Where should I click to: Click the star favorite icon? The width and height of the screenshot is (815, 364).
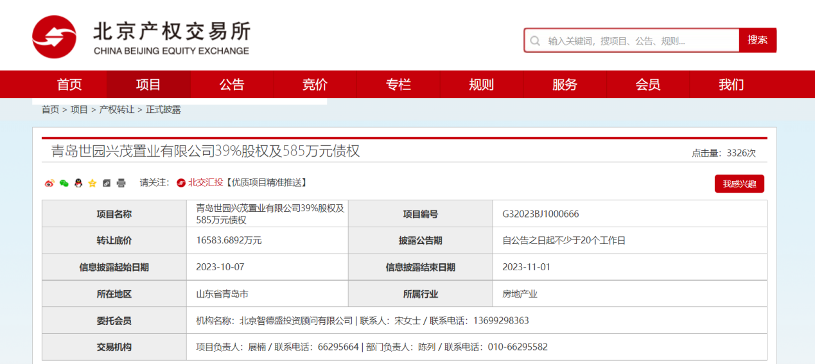(x=92, y=183)
